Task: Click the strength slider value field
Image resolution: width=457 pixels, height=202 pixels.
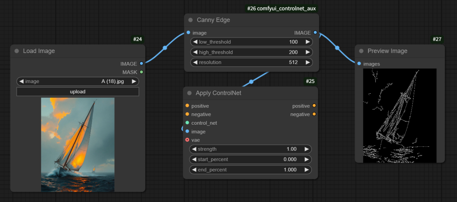Action: coord(250,149)
